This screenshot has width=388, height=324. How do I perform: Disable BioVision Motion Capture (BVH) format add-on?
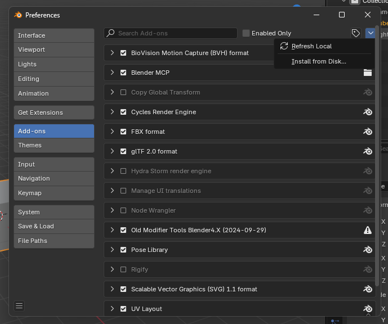[x=123, y=53]
